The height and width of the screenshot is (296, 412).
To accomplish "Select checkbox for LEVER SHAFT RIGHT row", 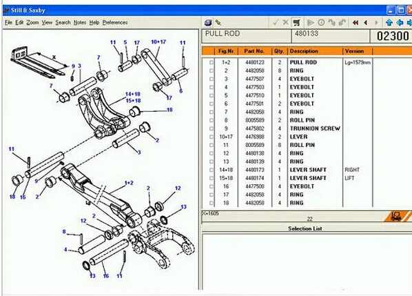I will pyautogui.click(x=212, y=170).
